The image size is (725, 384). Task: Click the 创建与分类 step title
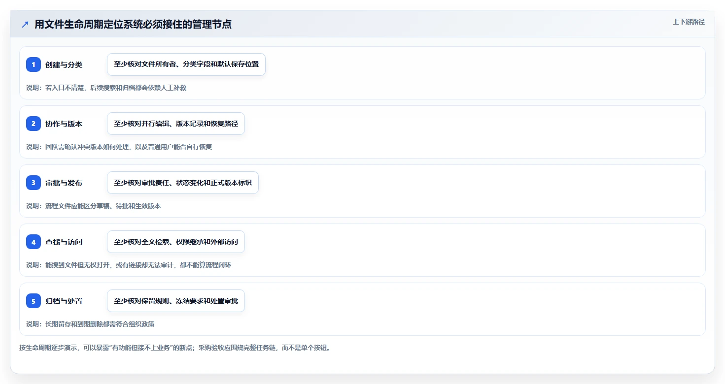pyautogui.click(x=64, y=64)
